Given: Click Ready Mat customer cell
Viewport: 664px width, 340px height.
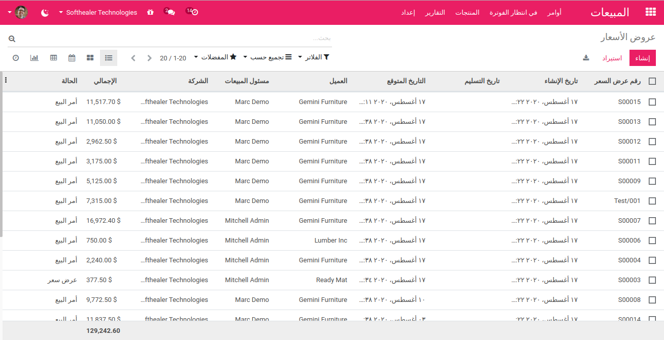Looking at the screenshot, I should [x=331, y=280].
